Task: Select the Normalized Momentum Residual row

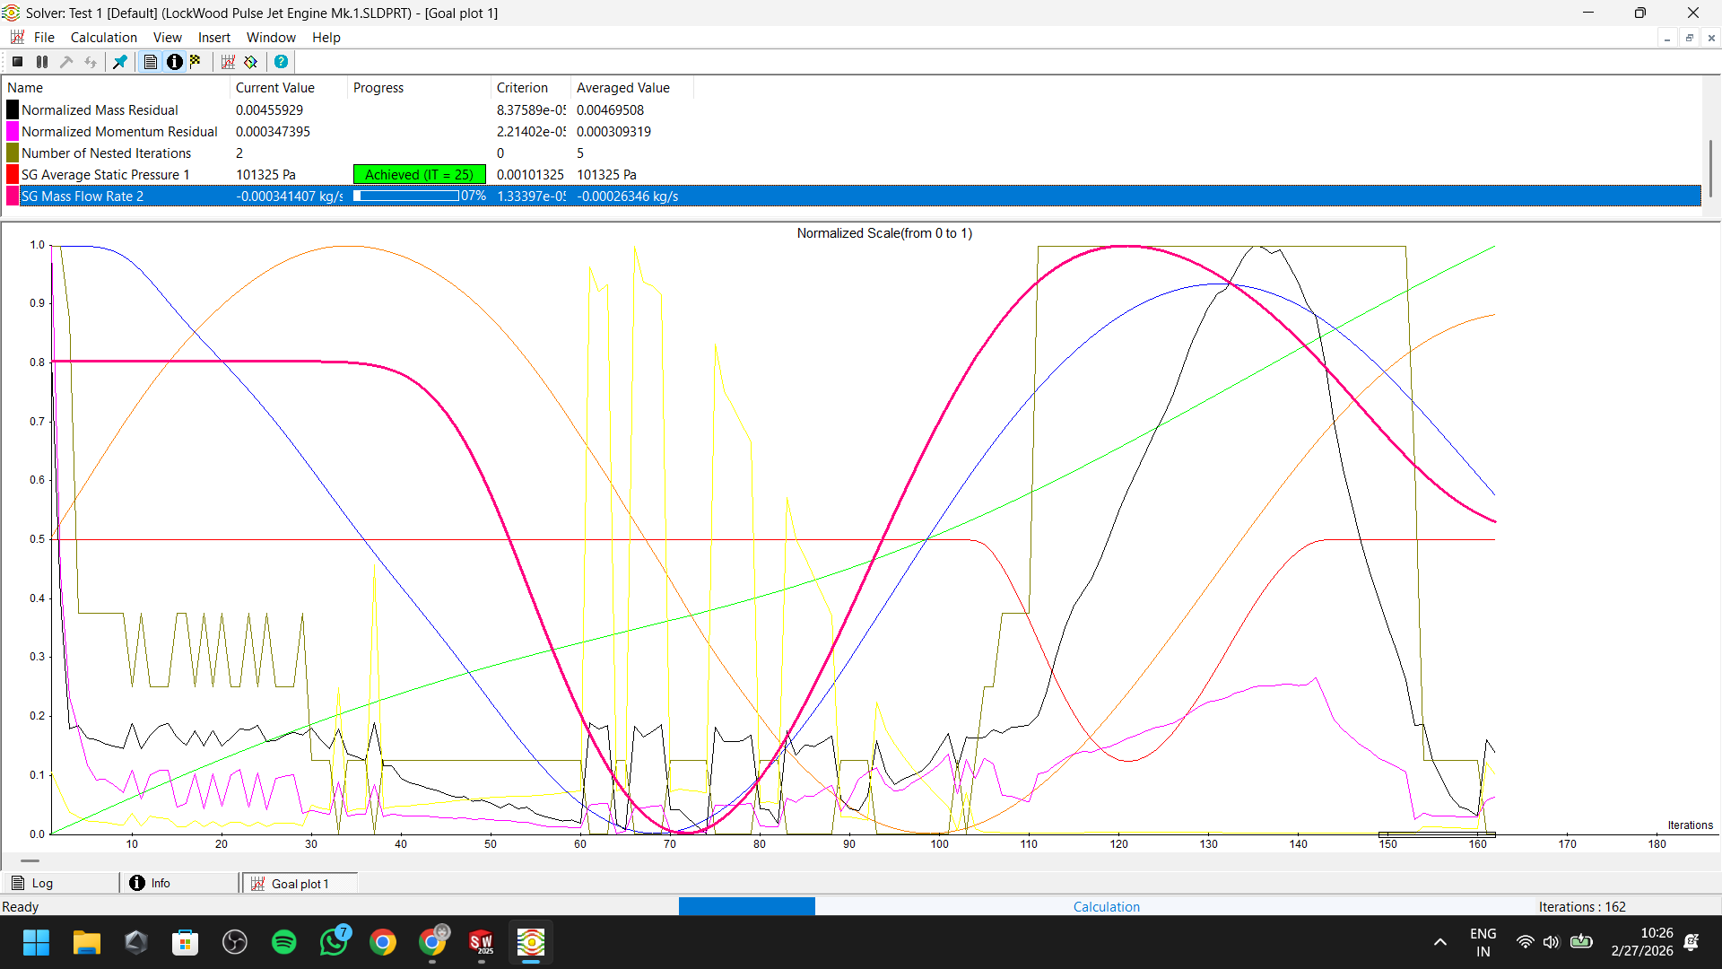Action: (852, 132)
